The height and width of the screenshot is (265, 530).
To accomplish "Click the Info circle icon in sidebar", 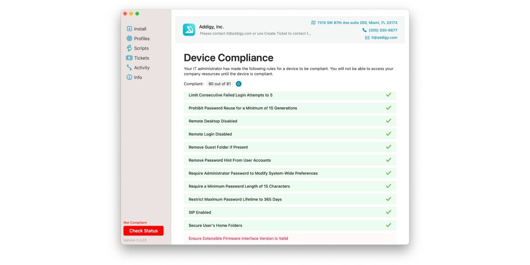I will tap(129, 77).
